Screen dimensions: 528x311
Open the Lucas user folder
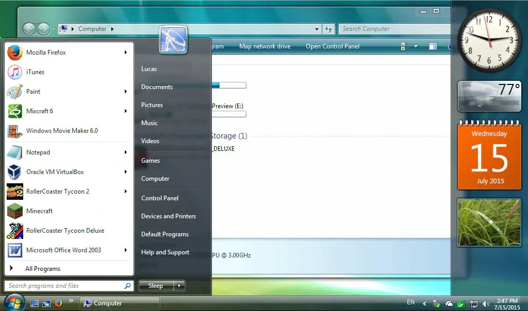coord(149,69)
